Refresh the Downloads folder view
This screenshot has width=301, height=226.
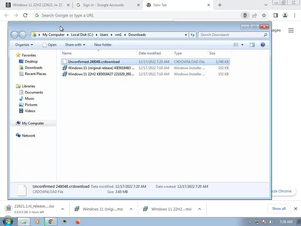pyautogui.click(x=193, y=35)
